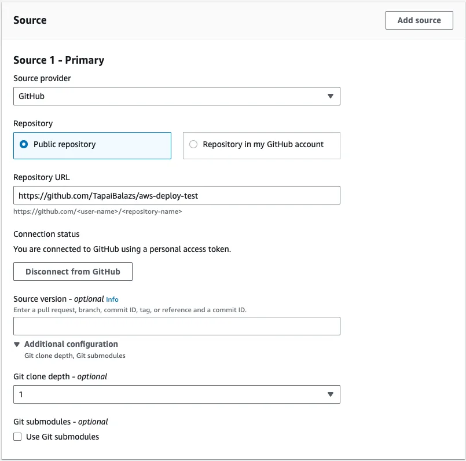Open the Source provider dropdown showing GitHub

coord(177,96)
